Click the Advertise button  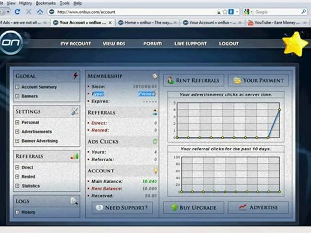259,207
